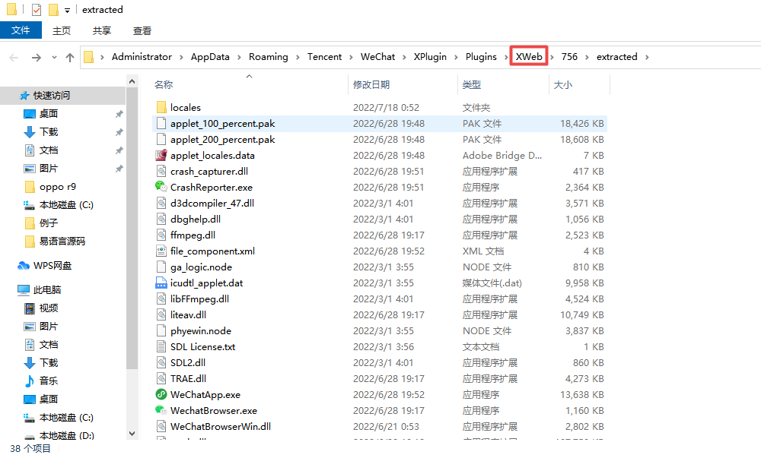Go forward with the right arrow
Viewport: 761px width, 458px height.
37,58
